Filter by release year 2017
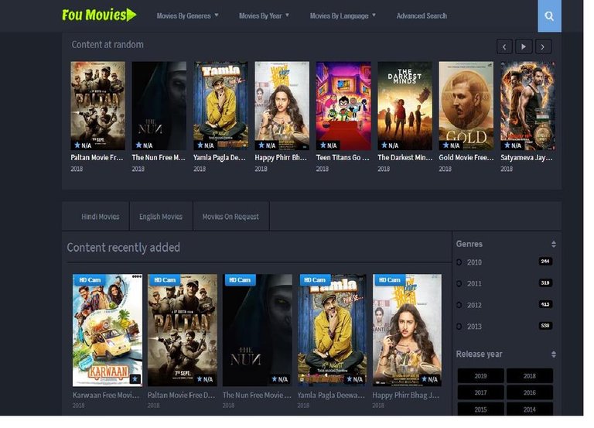 [480, 392]
